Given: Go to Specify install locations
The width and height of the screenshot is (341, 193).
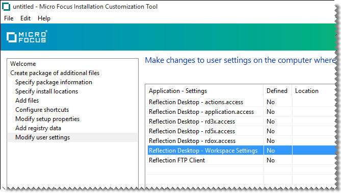Looking at the screenshot, I should 46,91.
